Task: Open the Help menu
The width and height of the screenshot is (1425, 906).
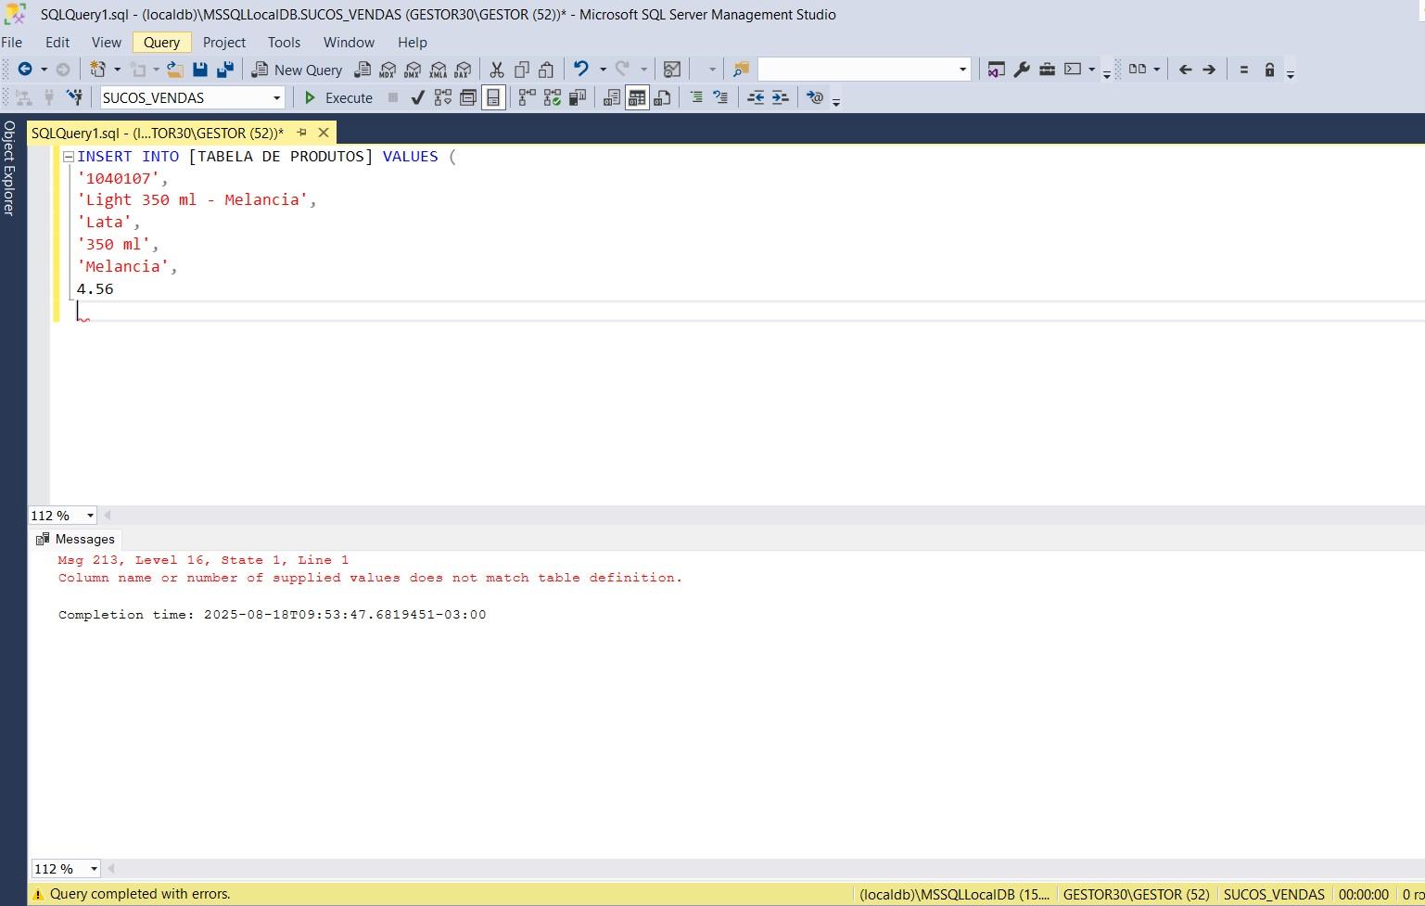Action: point(413,43)
